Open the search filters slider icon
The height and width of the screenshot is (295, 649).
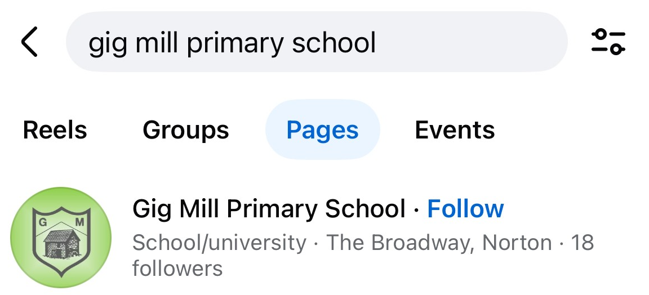point(608,42)
